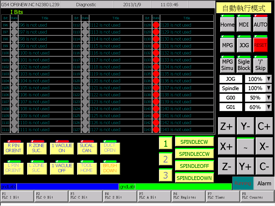
Task: Click the red state indicator for I128
Action: [156, 25]
